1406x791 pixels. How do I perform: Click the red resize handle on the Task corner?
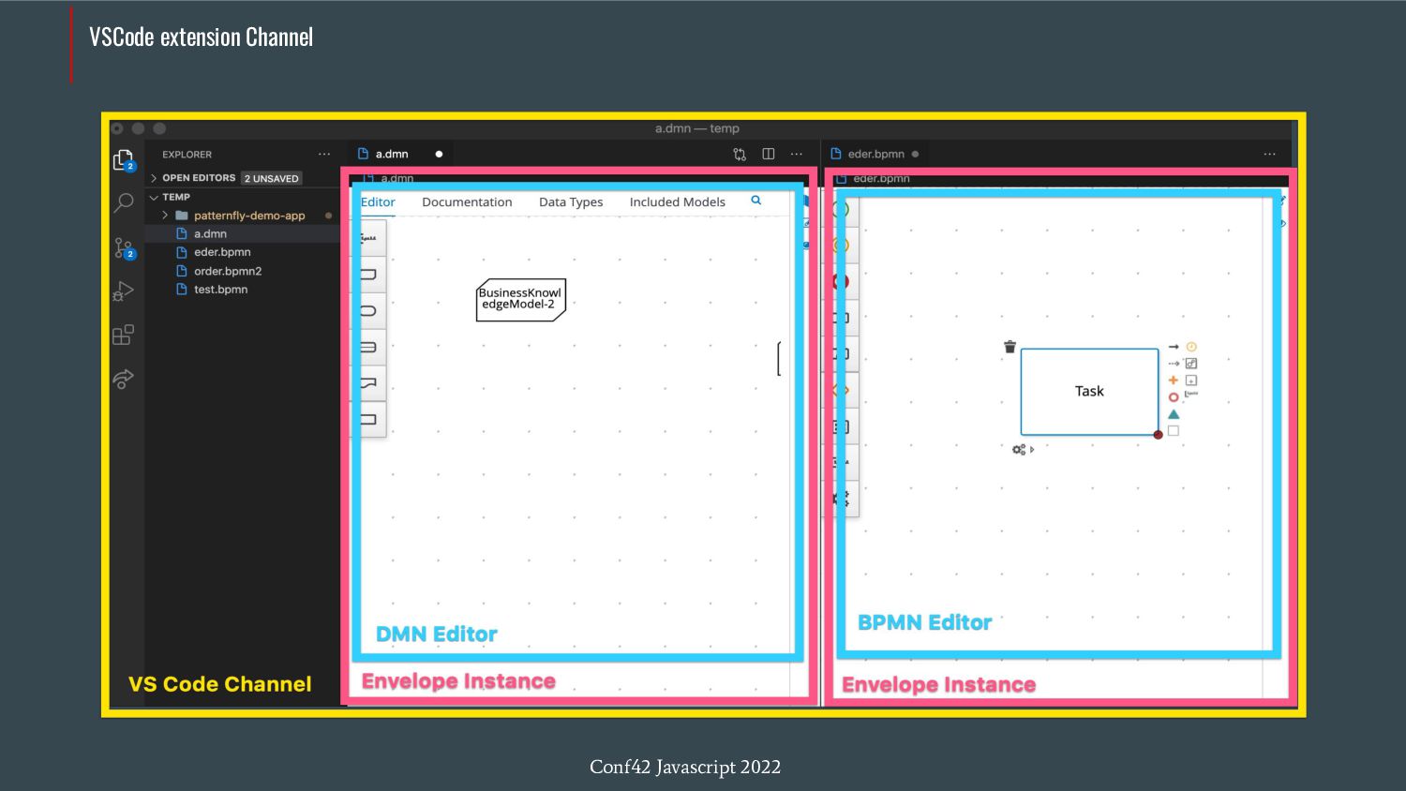coord(1159,435)
